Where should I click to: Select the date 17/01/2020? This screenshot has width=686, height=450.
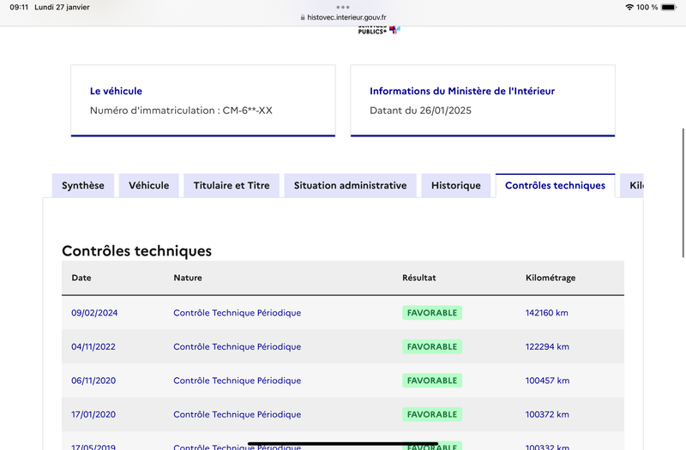coord(93,415)
